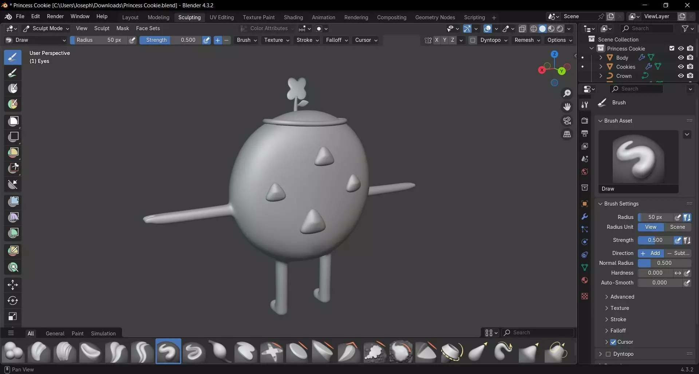Toggle X-ray display in header
This screenshot has height=374, width=699.
tap(522, 29)
